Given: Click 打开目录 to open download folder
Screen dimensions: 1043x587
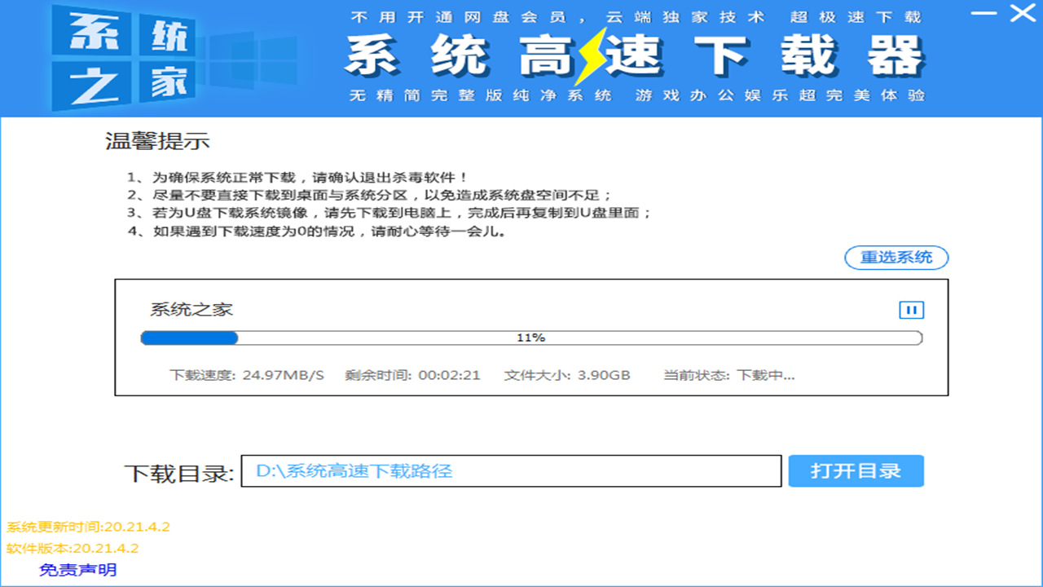Looking at the screenshot, I should click(856, 470).
